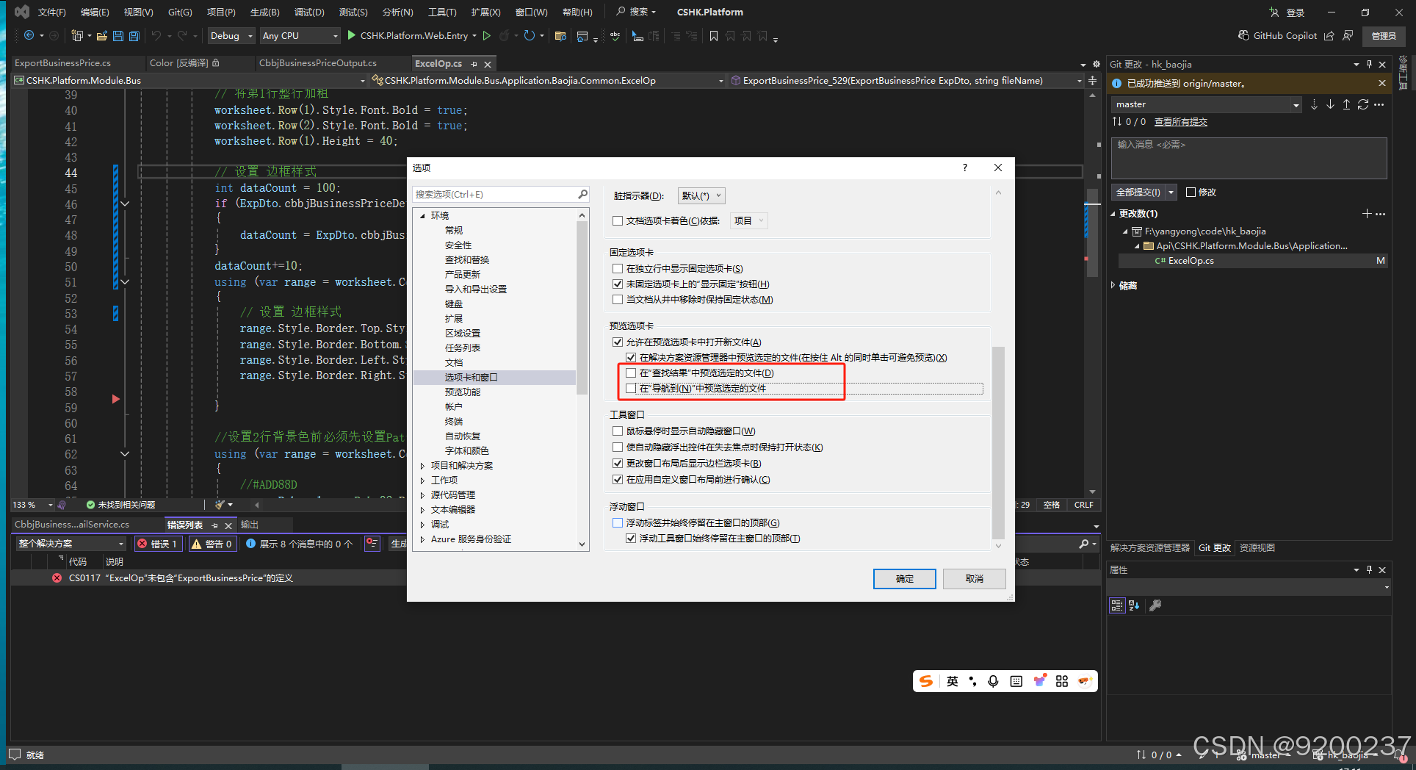Click 确定 button in options dialog

click(x=905, y=579)
